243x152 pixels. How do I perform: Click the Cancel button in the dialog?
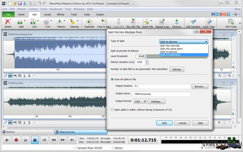click(x=182, y=123)
